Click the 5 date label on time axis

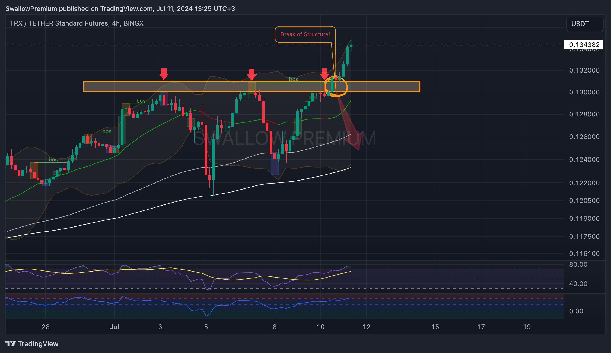(x=206, y=327)
